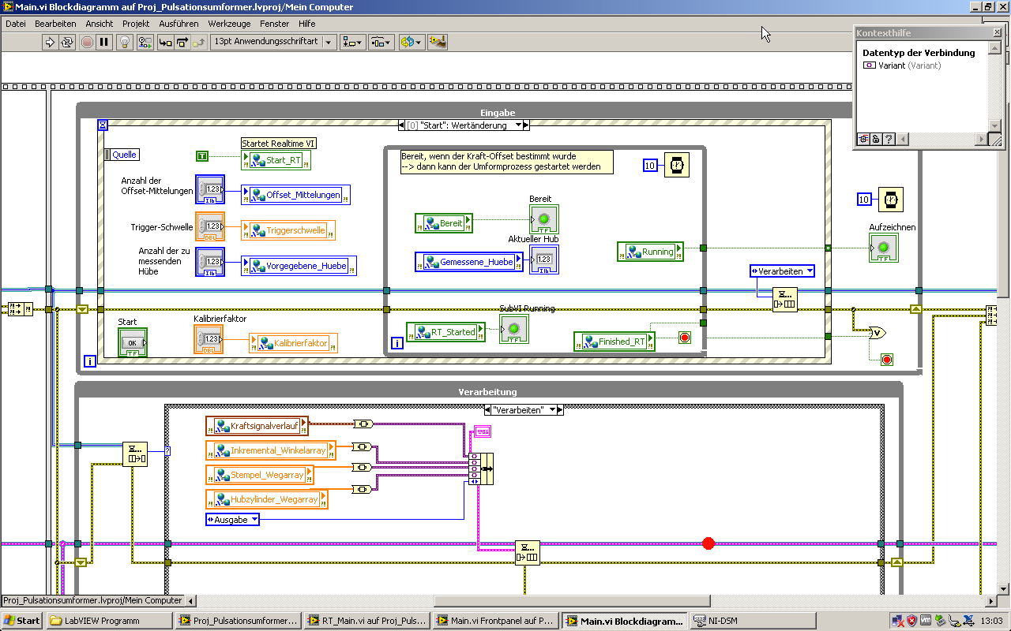Pause the VI execution
The image size is (1011, 631).
(104, 42)
